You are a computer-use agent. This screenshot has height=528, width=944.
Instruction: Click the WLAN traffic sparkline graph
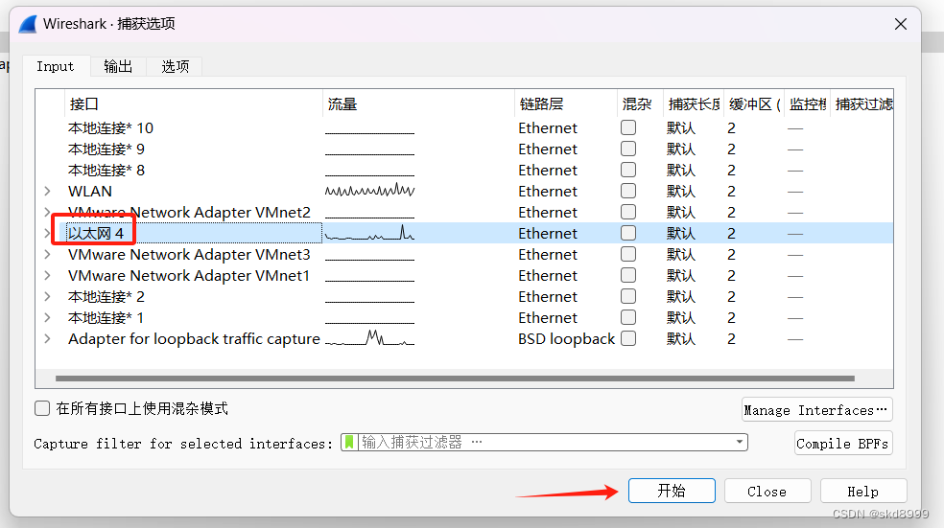coord(369,191)
